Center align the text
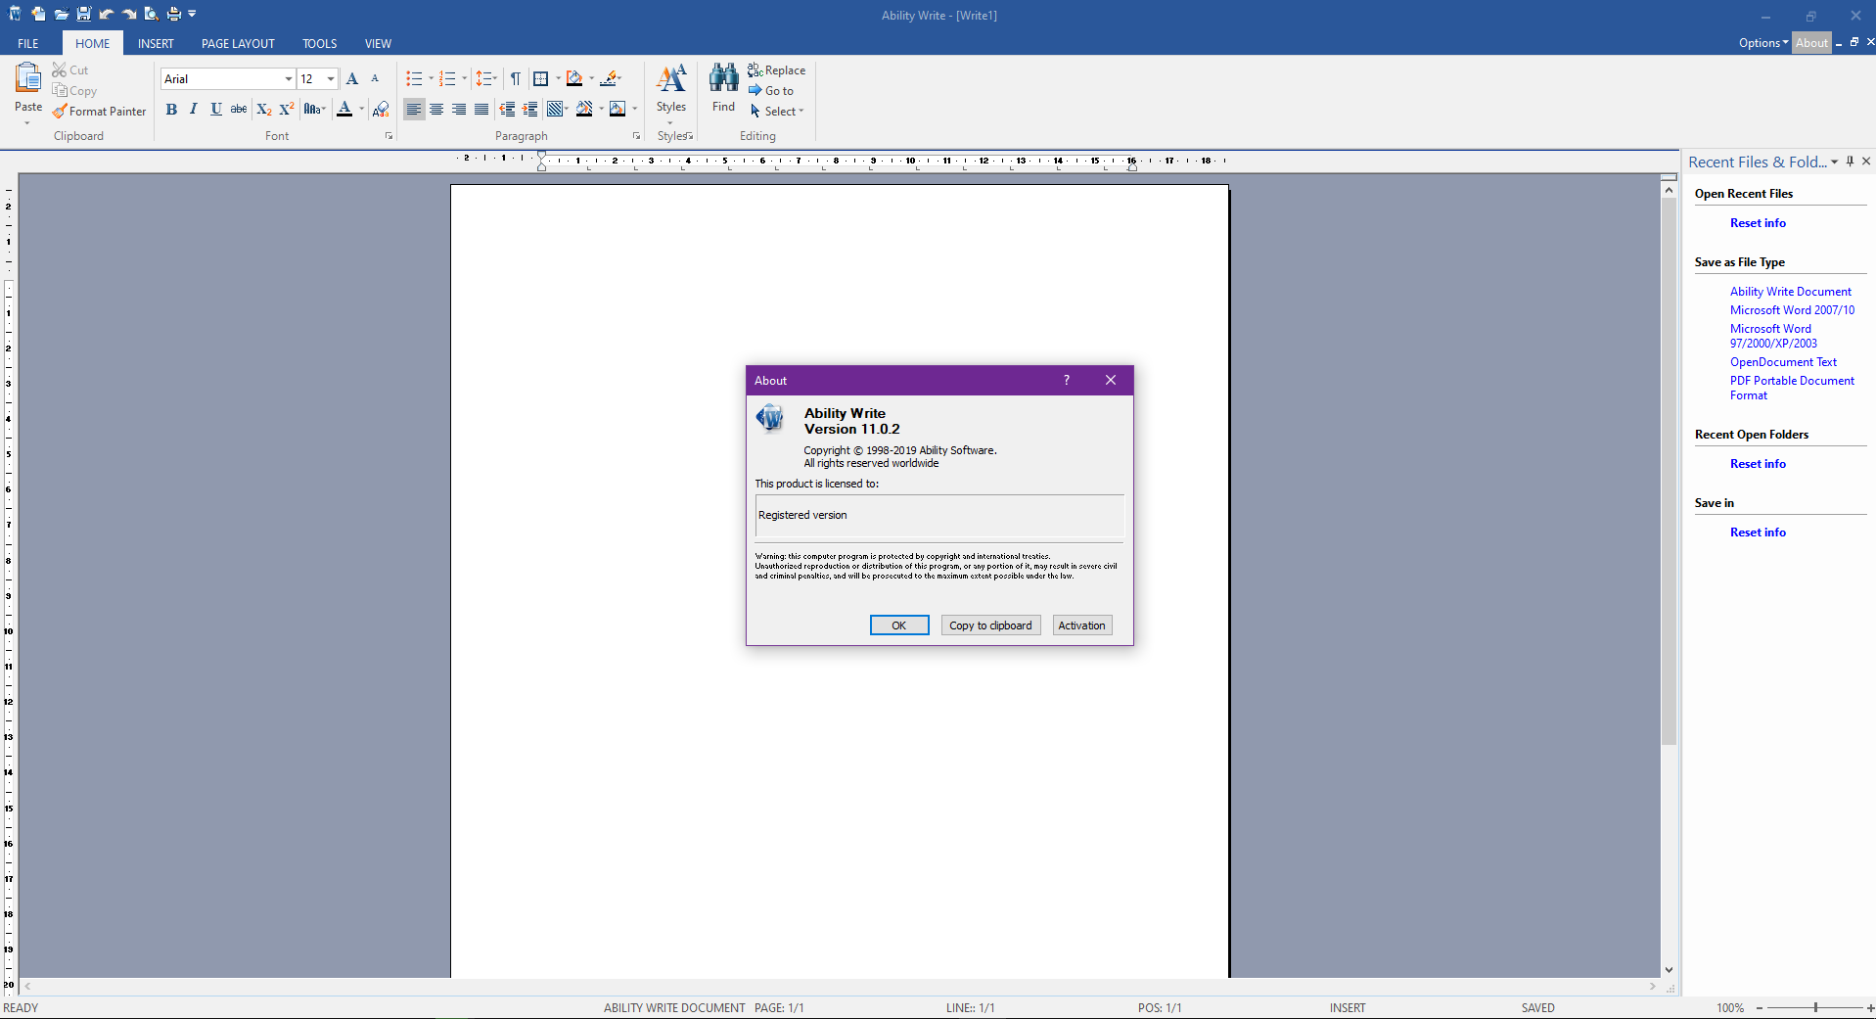The height and width of the screenshot is (1019, 1876). (436, 109)
